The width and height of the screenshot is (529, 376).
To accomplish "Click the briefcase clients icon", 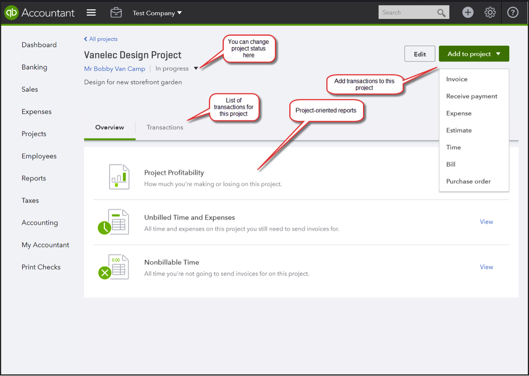I will coord(116,12).
